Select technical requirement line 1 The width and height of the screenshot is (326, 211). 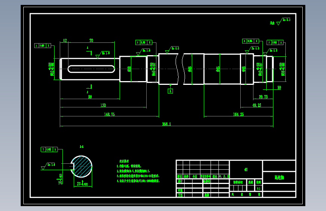click(129, 166)
